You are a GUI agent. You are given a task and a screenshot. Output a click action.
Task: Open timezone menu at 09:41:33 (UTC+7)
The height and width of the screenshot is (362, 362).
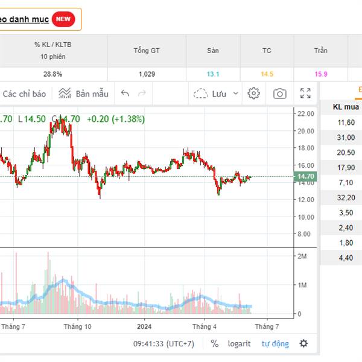pyautogui.click(x=164, y=343)
